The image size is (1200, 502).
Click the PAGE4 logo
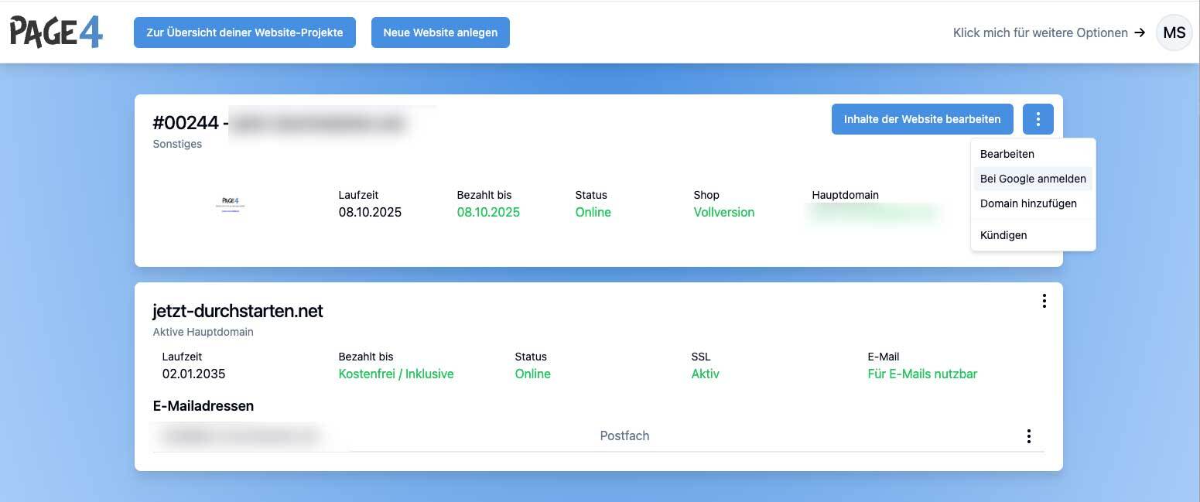(x=56, y=32)
